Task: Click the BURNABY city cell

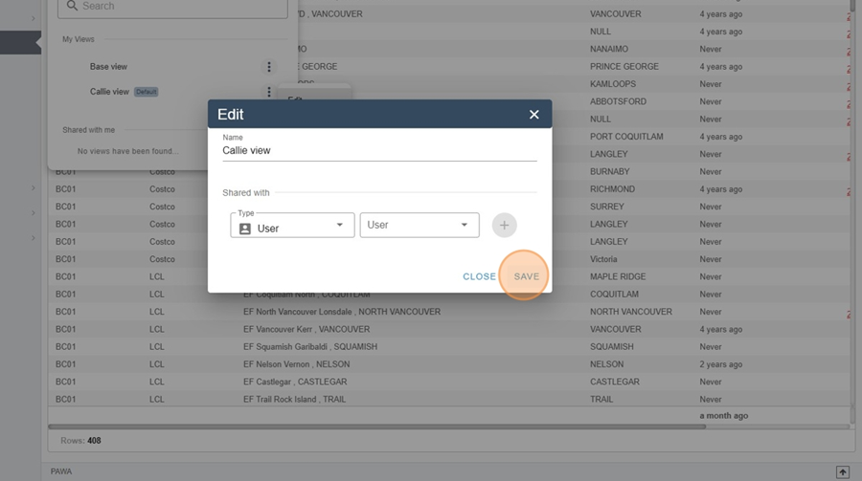Action: 610,172
